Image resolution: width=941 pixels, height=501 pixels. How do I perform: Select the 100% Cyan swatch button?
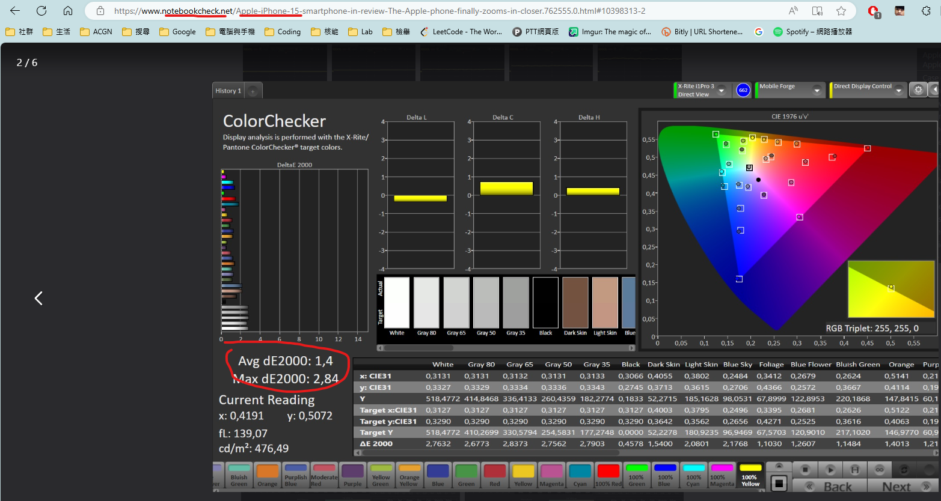(693, 475)
